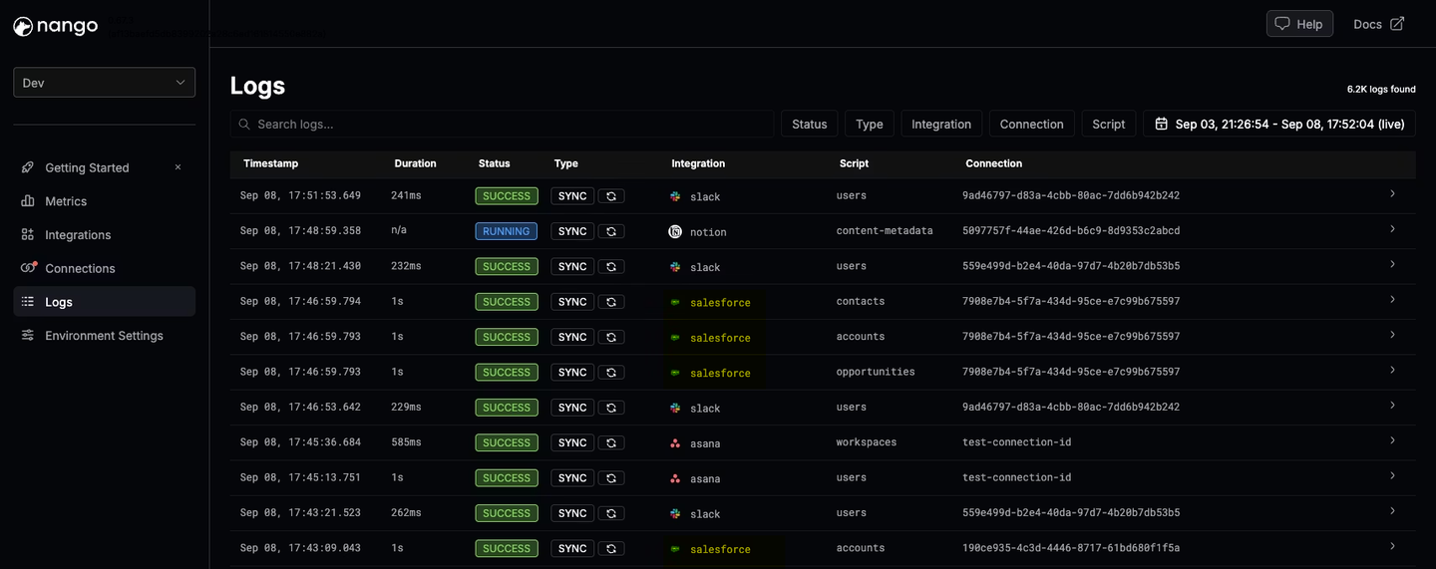Open the Docs external link

(1379, 24)
